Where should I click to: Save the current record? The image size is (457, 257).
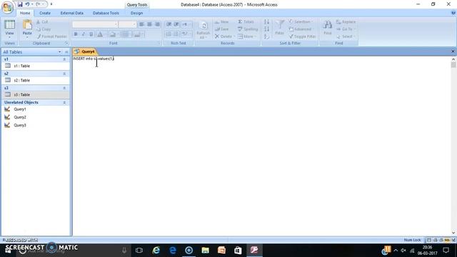(221, 29)
